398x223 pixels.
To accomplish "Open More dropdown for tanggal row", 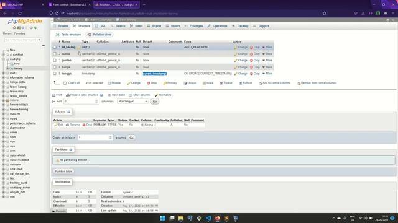I will [x=267, y=74].
